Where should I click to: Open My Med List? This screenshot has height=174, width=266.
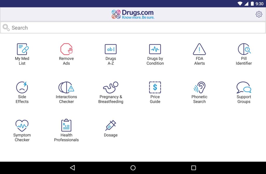(22, 54)
